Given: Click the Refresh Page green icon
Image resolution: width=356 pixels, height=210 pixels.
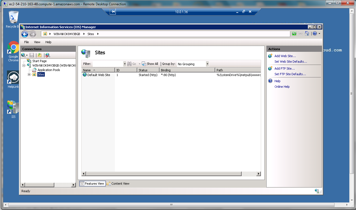Looking at the screenshot, I should (294, 34).
